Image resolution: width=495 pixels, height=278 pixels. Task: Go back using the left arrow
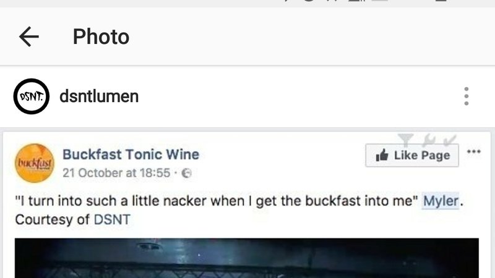(x=28, y=36)
